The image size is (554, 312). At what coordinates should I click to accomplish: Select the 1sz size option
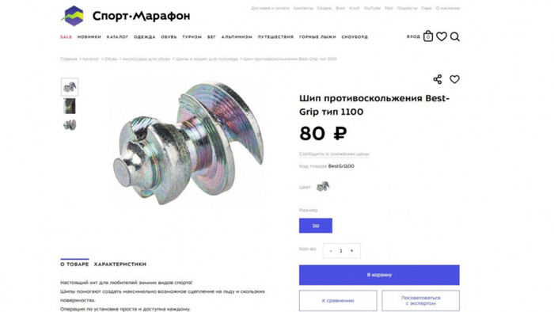pos(316,226)
